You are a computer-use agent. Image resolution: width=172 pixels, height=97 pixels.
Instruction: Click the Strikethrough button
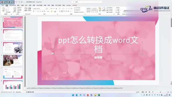(42, 11)
